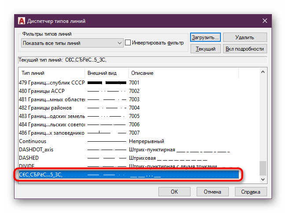This screenshot has height=213, width=286.
Task: Click the list scrollbar up arrow
Action: coord(263,72)
